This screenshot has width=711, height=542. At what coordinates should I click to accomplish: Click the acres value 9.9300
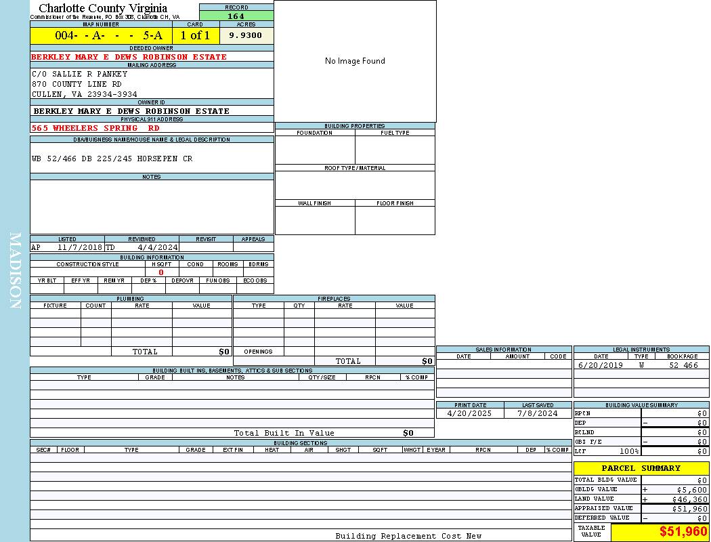(x=246, y=36)
